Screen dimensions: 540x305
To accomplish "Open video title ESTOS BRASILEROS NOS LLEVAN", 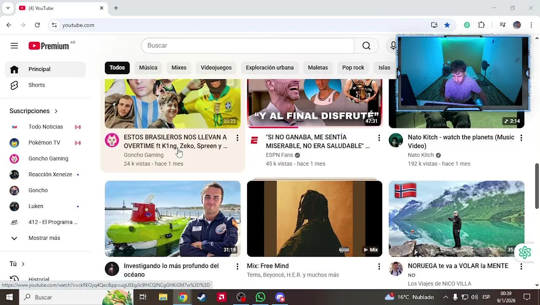I will point(175,141).
